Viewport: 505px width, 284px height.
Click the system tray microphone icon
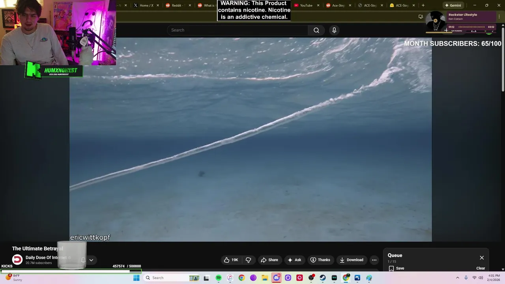[x=466, y=278]
